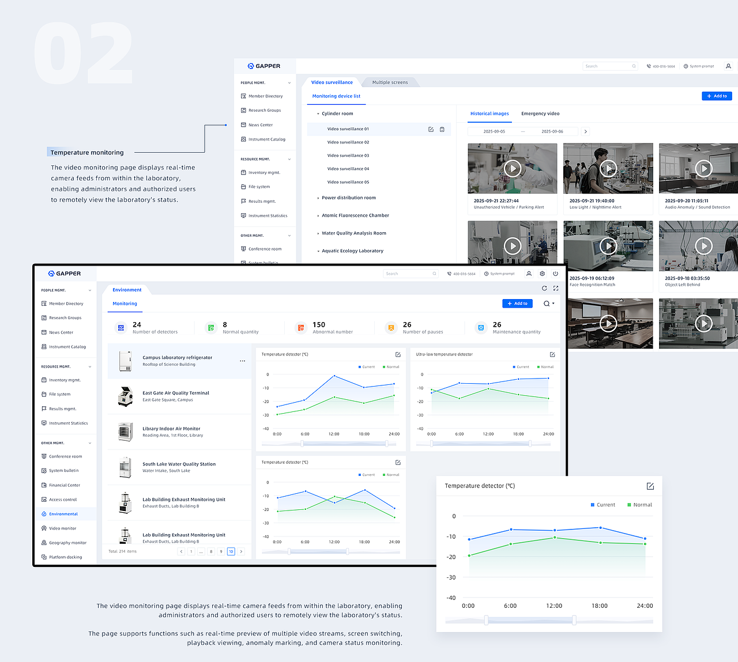738x662 pixels.
Task: Expand Environment page with the fullscreen icon
Action: tap(556, 288)
